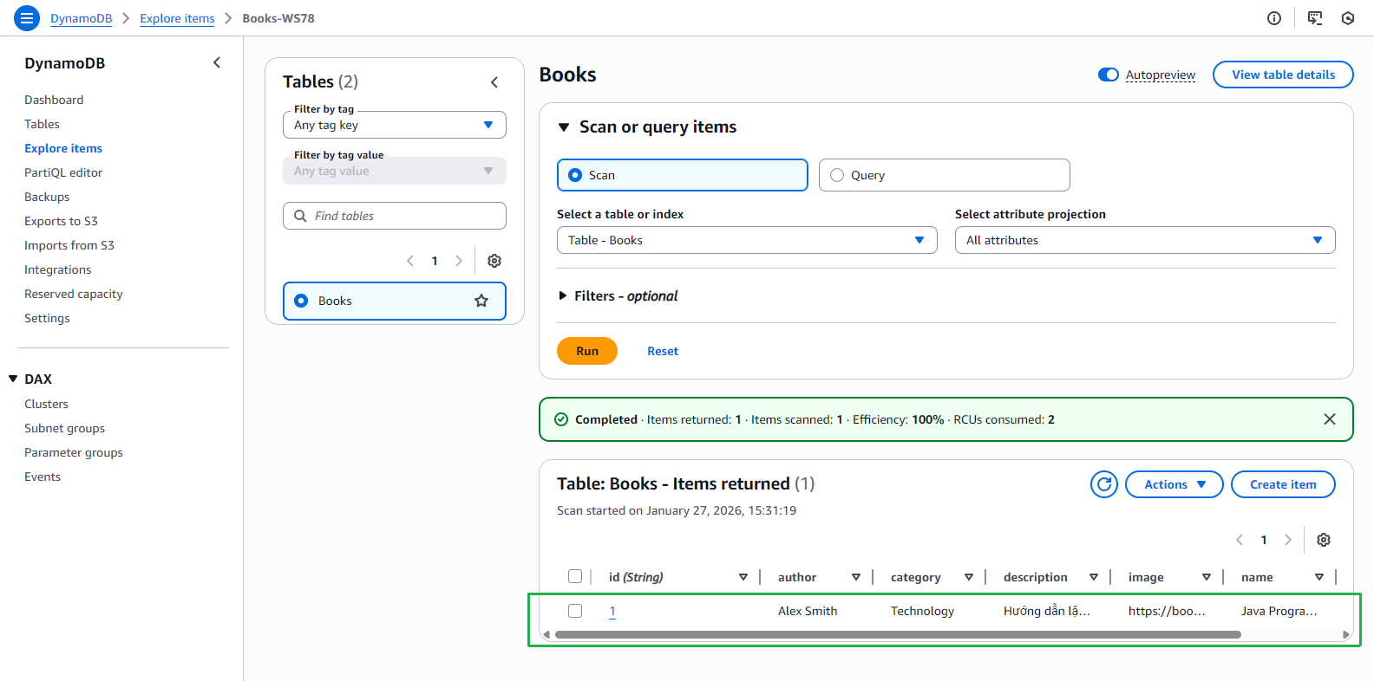The width and height of the screenshot is (1374, 681).
Task: Open Tables in the sidebar
Action: pyautogui.click(x=42, y=124)
